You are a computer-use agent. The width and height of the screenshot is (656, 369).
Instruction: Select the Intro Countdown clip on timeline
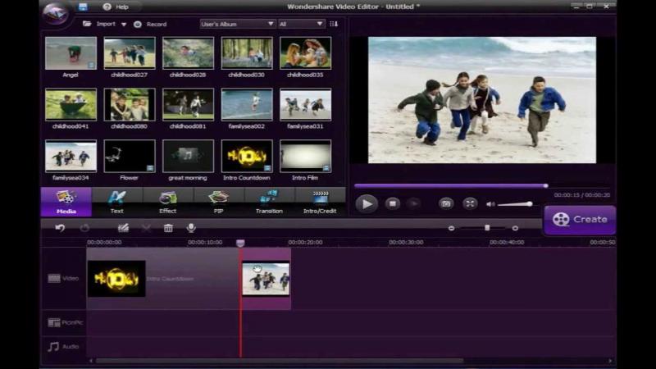tap(162, 279)
